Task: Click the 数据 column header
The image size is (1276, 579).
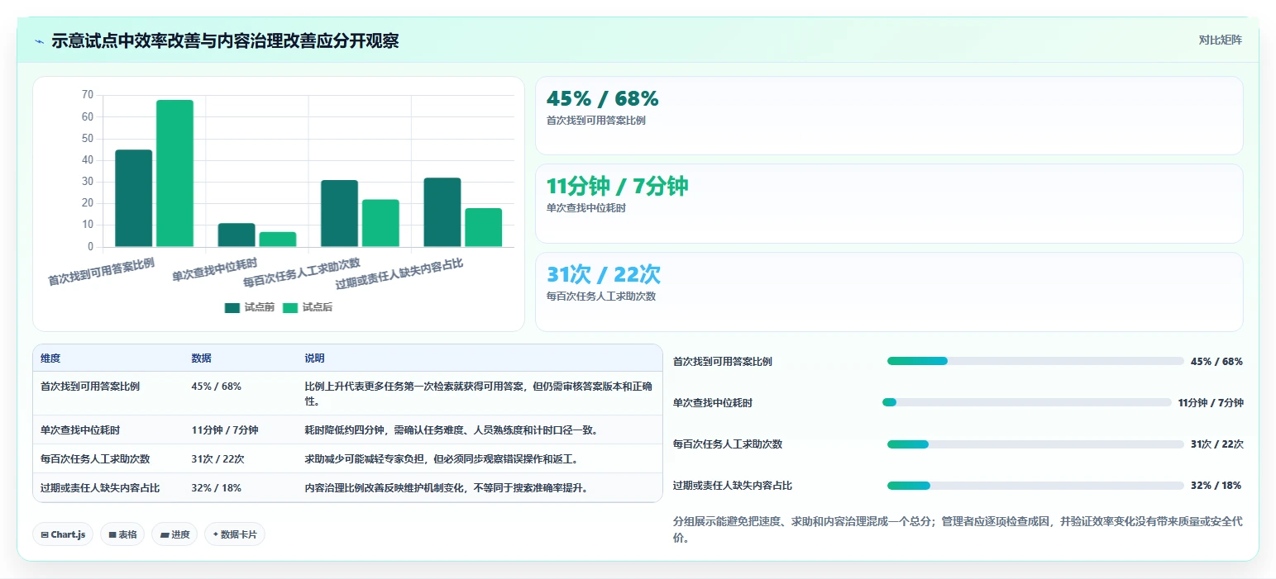Action: pos(202,358)
